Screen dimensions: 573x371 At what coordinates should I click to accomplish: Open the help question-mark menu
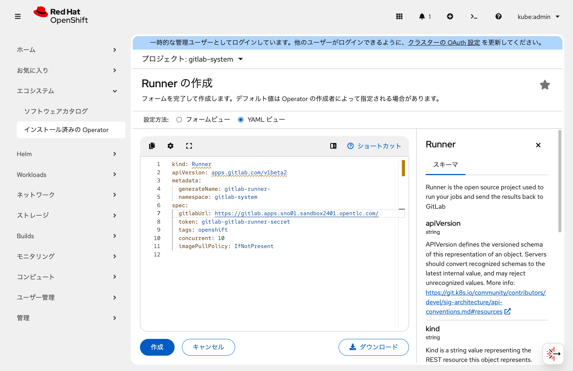tap(498, 16)
